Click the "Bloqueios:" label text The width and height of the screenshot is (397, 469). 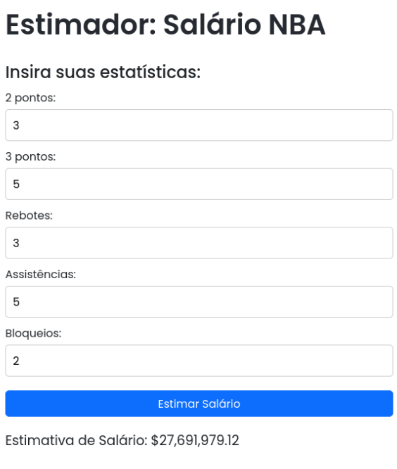[x=34, y=333]
